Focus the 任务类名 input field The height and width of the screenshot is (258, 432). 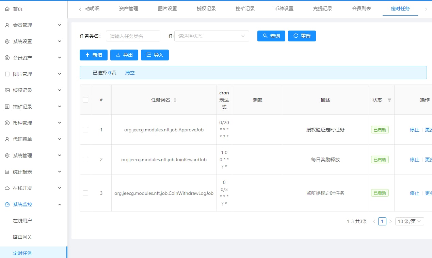coord(133,36)
